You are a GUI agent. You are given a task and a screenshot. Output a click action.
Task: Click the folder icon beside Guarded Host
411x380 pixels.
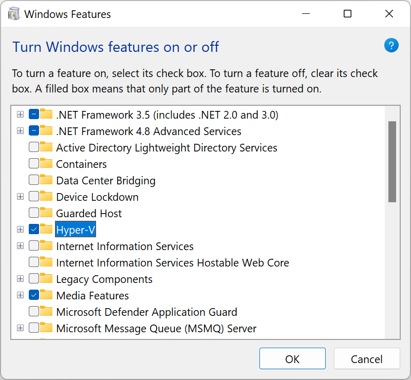point(47,213)
